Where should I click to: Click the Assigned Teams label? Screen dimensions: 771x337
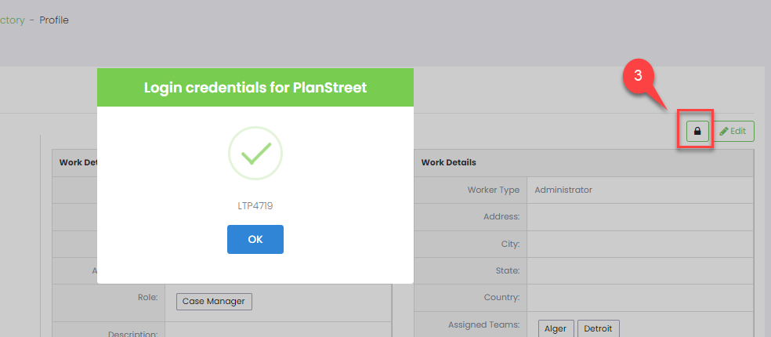click(x=484, y=324)
